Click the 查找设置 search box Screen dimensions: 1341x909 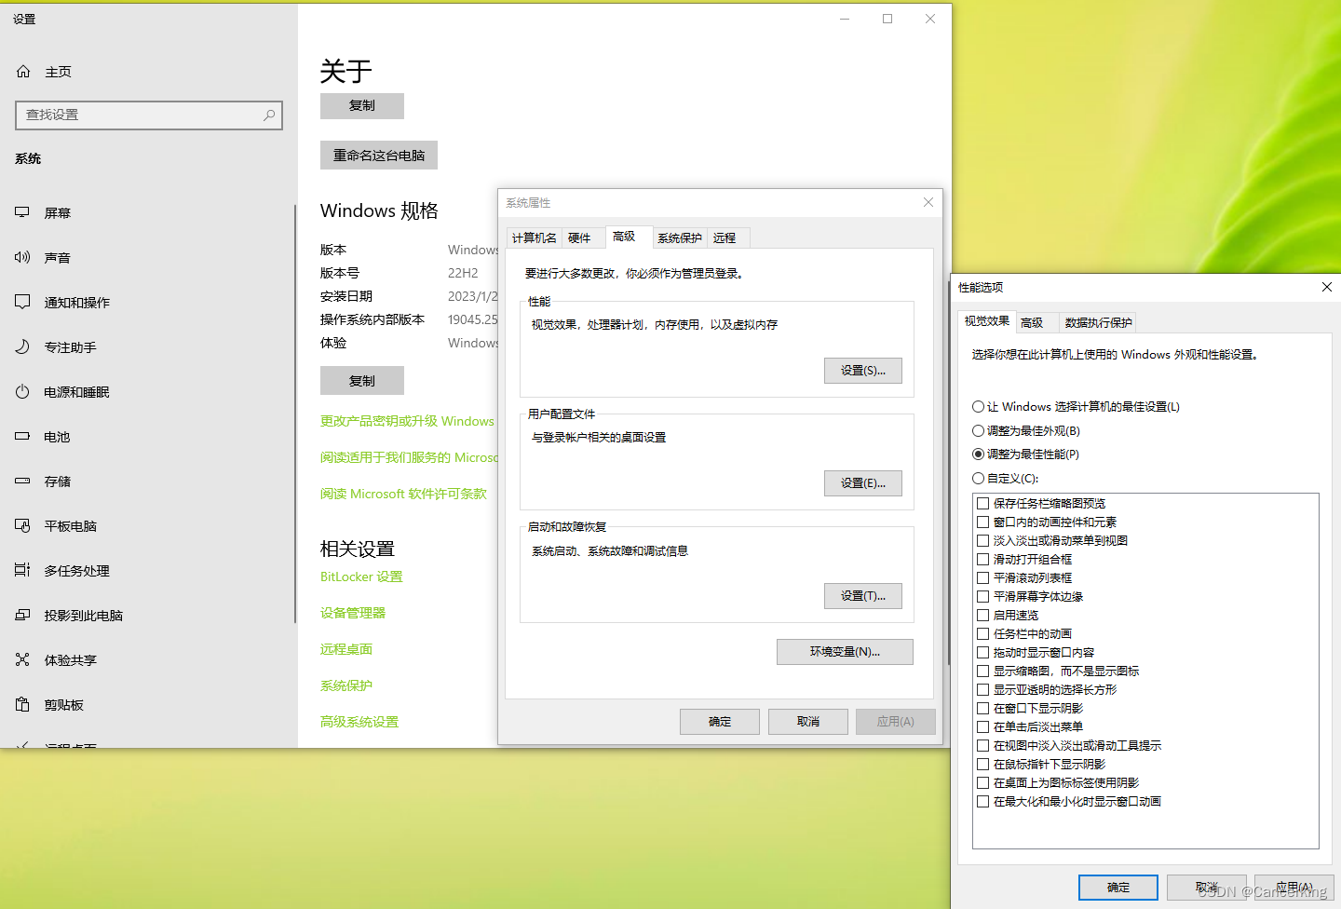pos(148,115)
